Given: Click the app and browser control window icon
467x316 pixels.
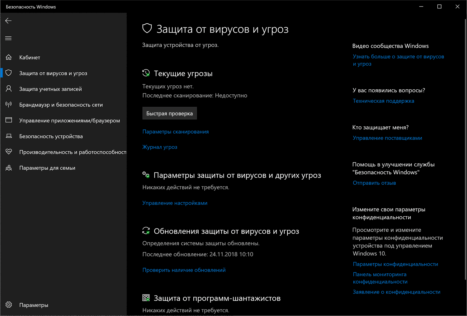Looking at the screenshot, I should click(x=9, y=120).
